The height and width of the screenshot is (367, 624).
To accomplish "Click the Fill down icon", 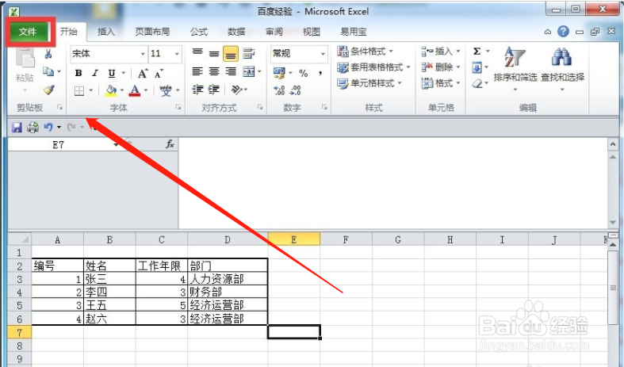I will pyautogui.click(x=477, y=67).
